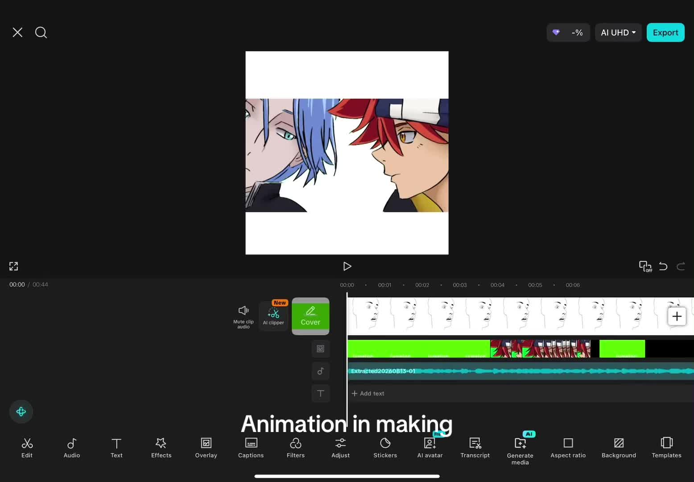Open the Background options
The image size is (694, 482).
[x=619, y=448]
